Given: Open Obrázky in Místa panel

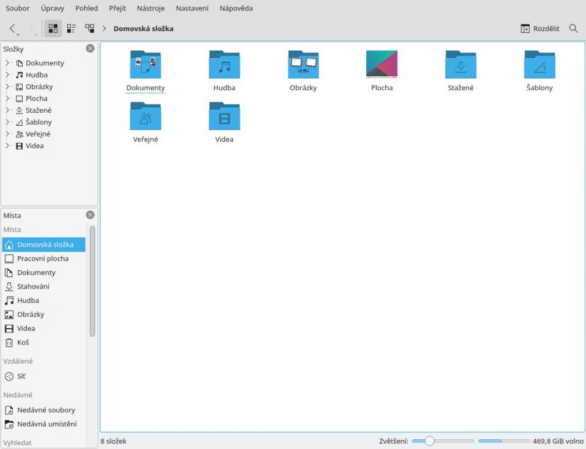Looking at the screenshot, I should point(44,315).
